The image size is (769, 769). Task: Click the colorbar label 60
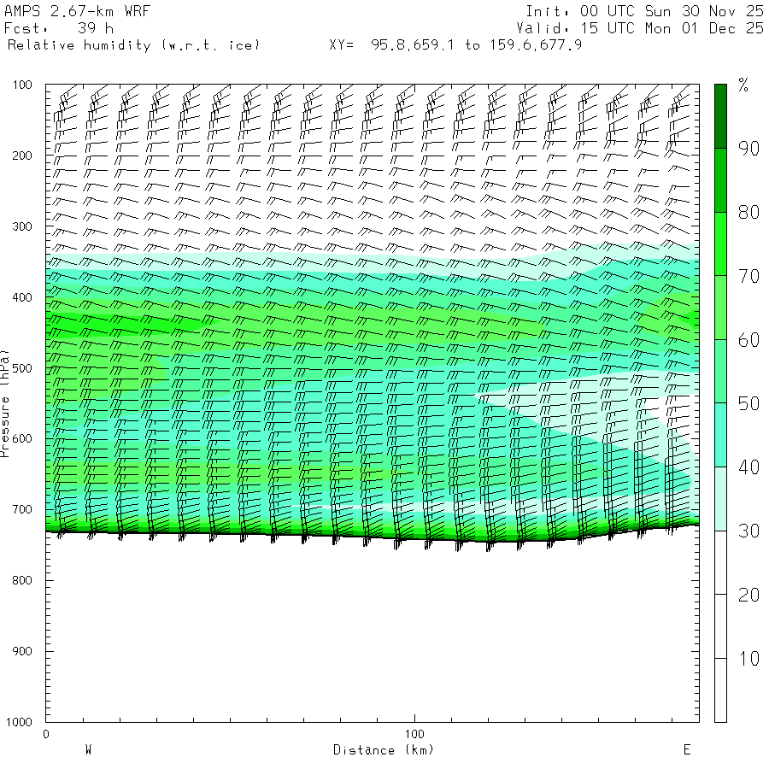pos(748,340)
